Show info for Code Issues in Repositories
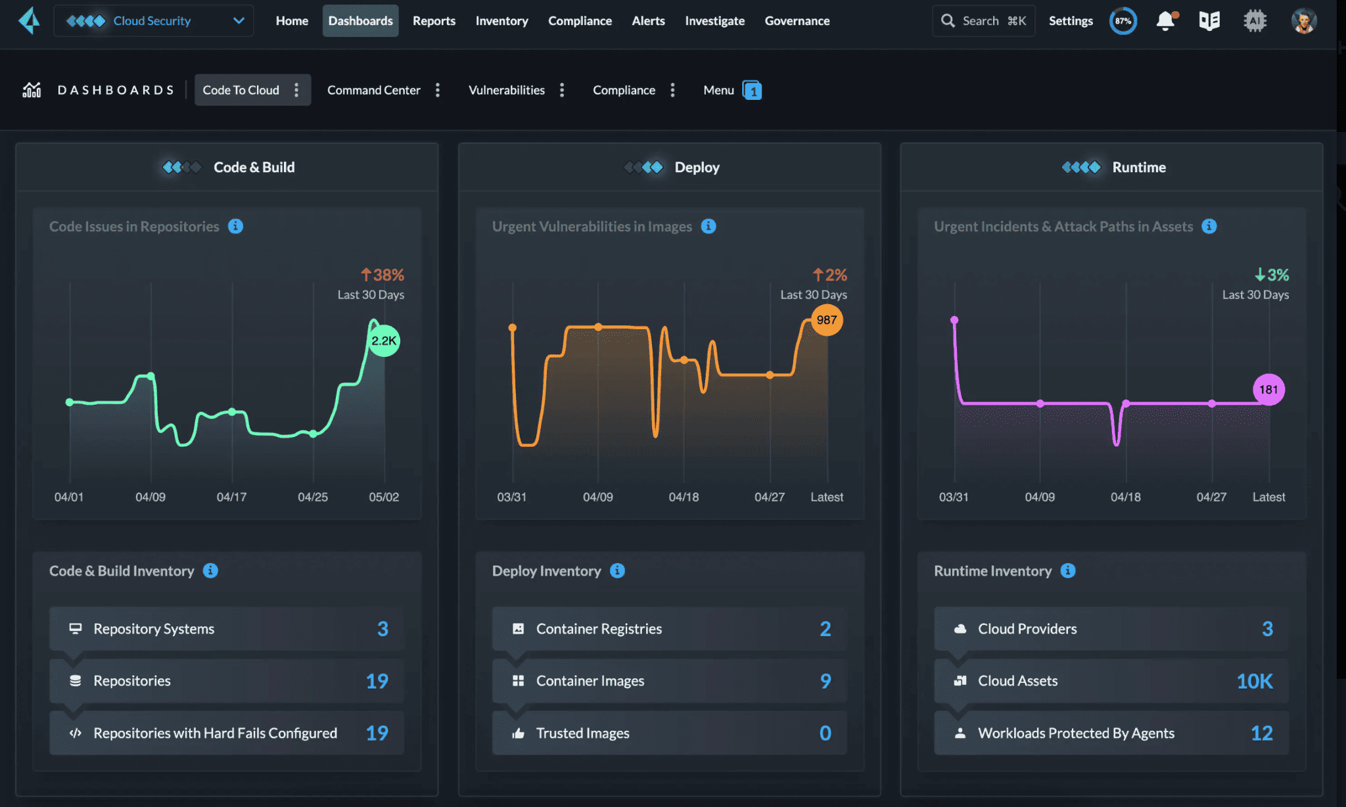Viewport: 1346px width, 807px height. coord(235,226)
